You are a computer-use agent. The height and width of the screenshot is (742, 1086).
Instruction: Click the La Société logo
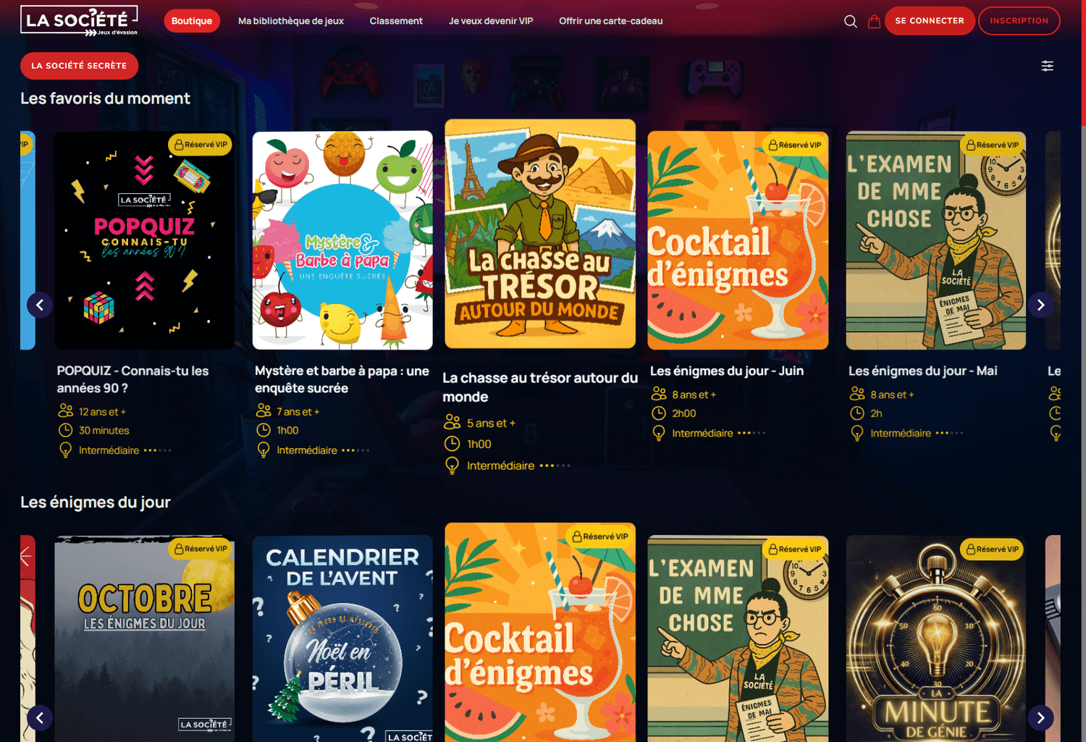[79, 21]
